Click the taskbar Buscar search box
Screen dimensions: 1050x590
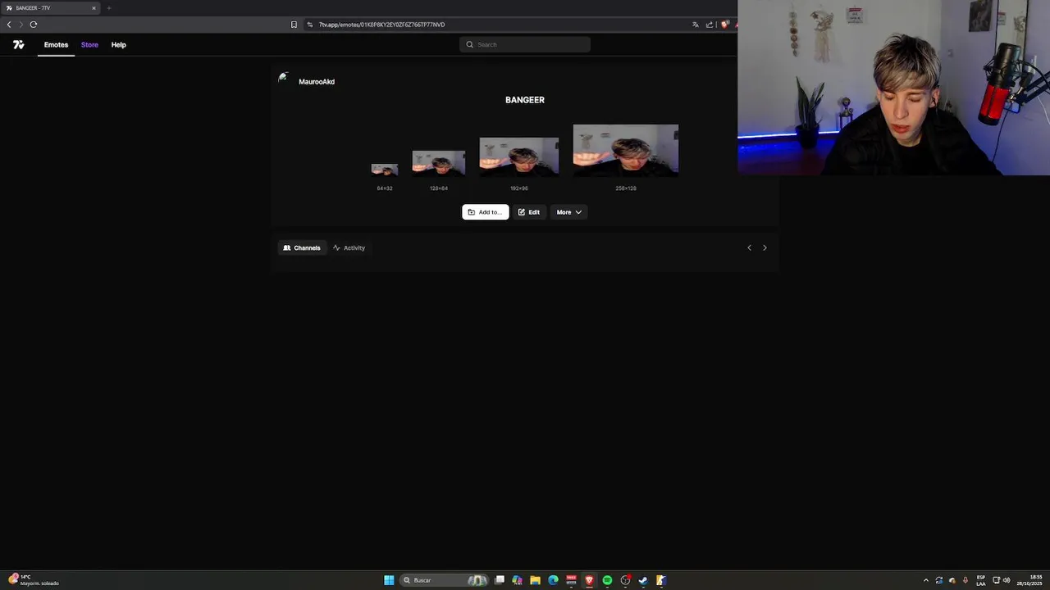444,580
